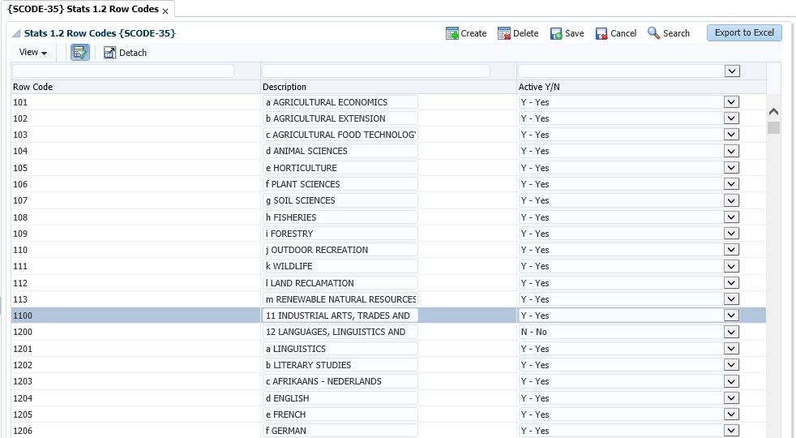Close the SCODE-35 Stats tab

point(165,11)
